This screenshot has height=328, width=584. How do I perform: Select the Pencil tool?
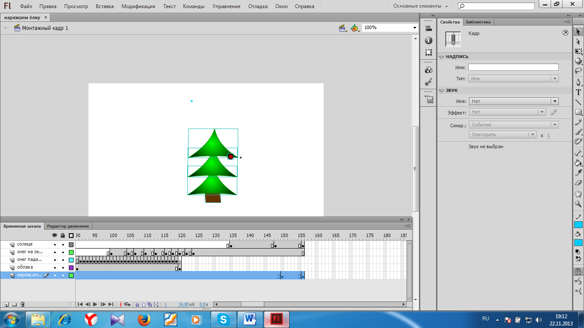[578, 122]
